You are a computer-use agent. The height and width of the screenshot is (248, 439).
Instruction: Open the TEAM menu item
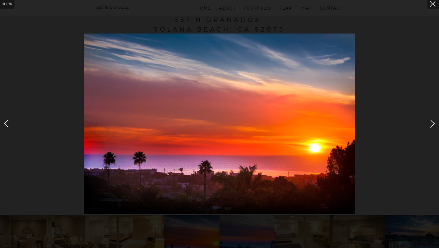pos(286,8)
